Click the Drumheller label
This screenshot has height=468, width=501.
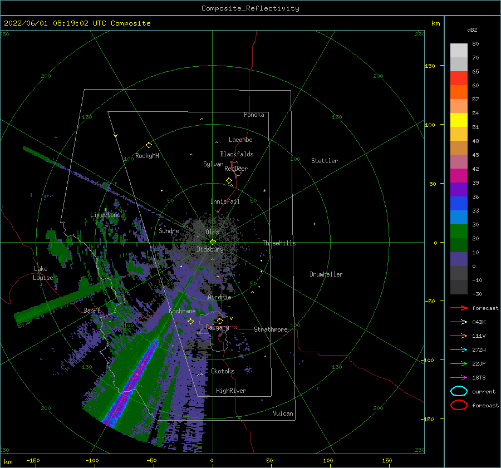(x=326, y=274)
